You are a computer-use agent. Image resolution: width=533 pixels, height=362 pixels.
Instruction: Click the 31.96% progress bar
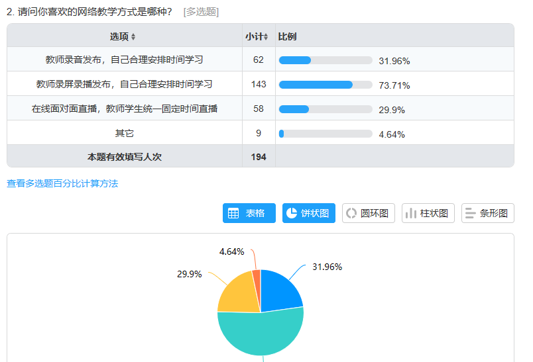click(x=326, y=60)
